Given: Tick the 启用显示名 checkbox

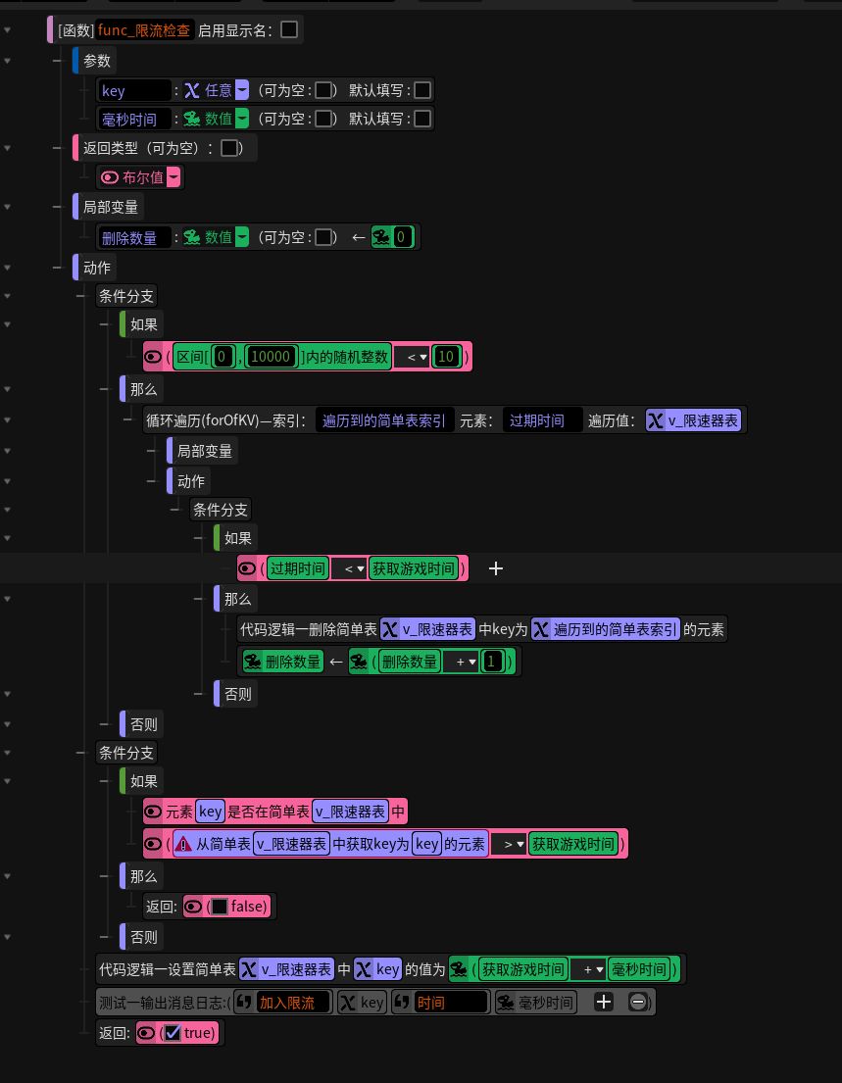Looking at the screenshot, I should point(289,29).
